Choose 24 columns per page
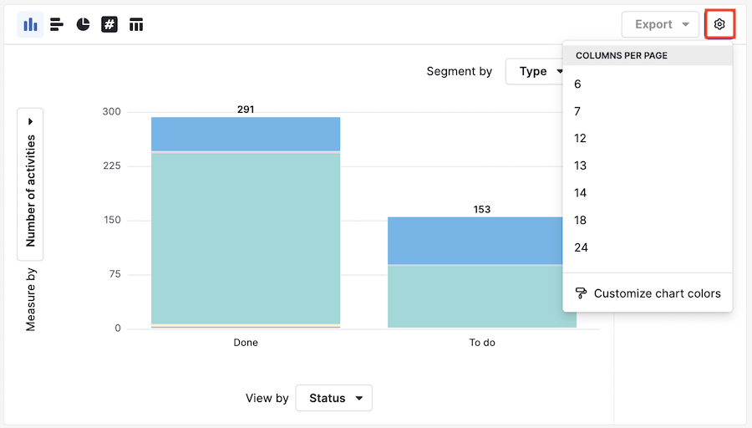Viewport: 752px width, 428px height. pyautogui.click(x=581, y=247)
